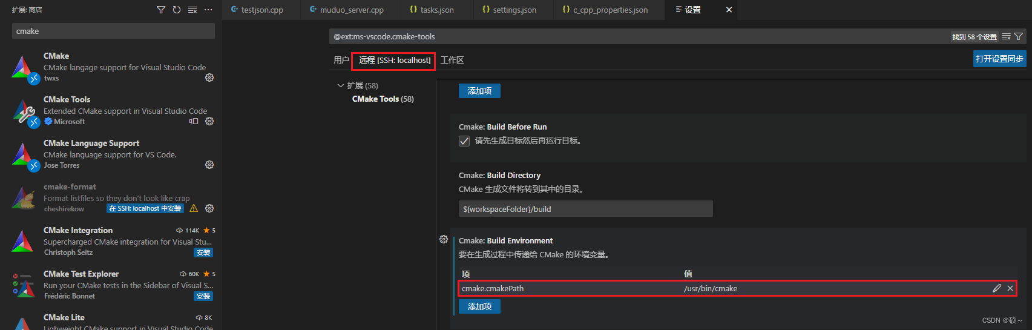
Task: Select the cmake.cmakePath environment row
Action: click(x=737, y=288)
